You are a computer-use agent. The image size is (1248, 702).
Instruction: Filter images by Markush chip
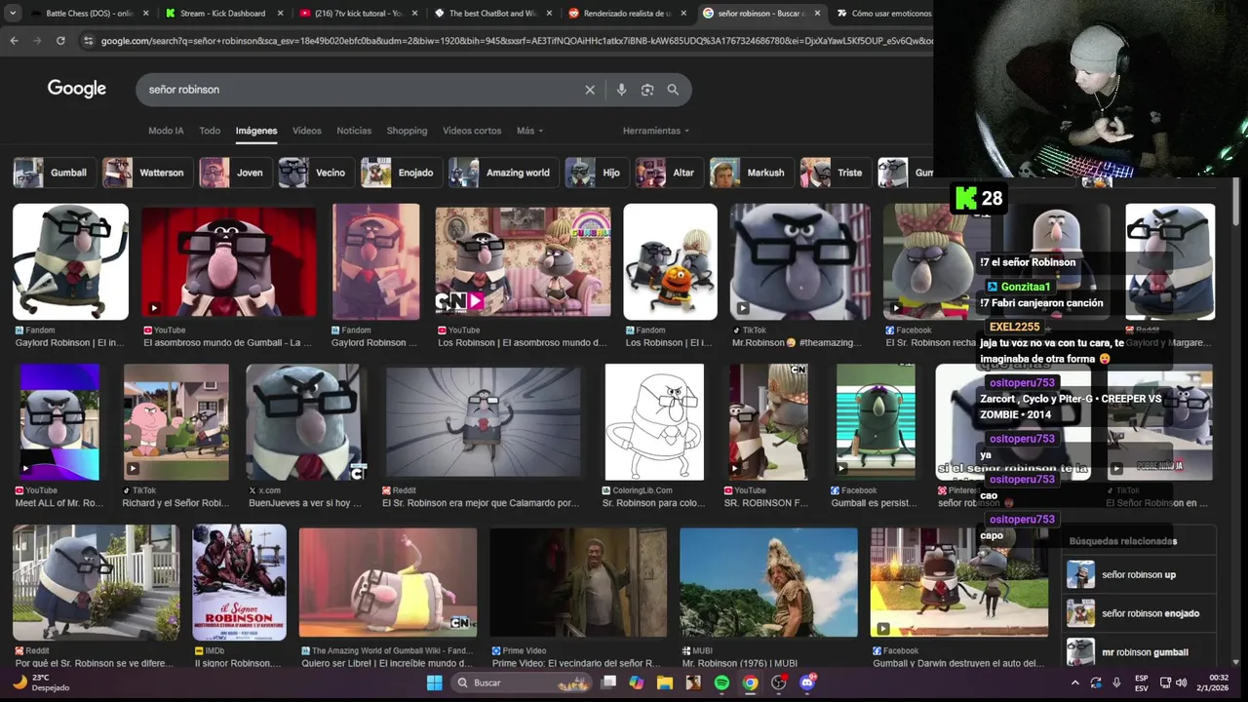point(752,173)
